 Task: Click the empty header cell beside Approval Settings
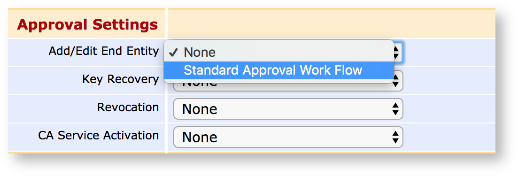point(332,24)
